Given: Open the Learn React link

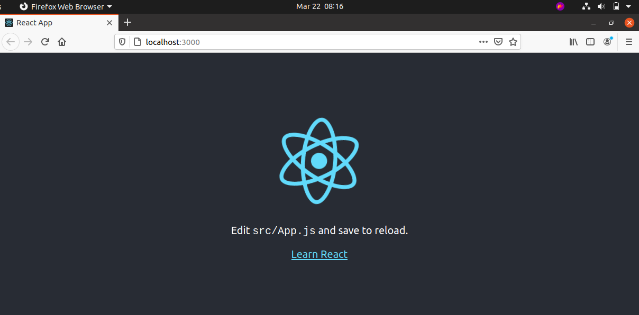Looking at the screenshot, I should (x=319, y=254).
